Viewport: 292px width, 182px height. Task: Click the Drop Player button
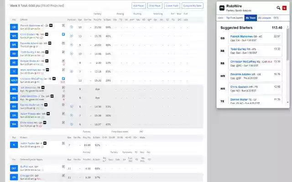[x=155, y=5]
